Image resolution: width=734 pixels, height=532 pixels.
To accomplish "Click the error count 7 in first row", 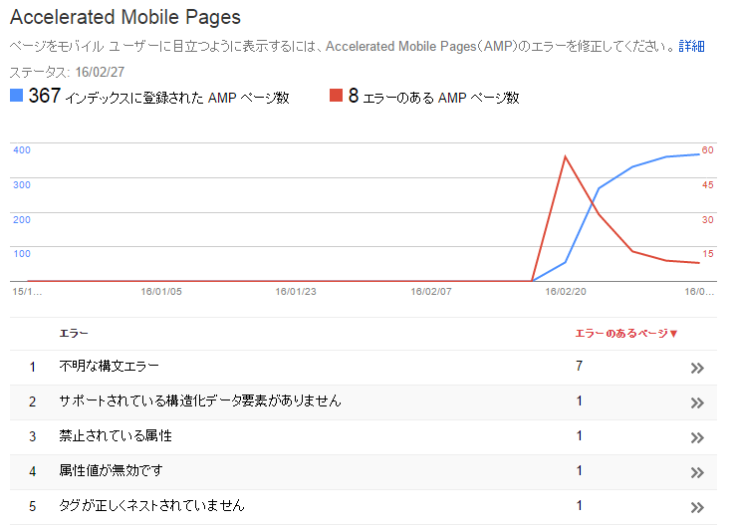I will (580, 366).
